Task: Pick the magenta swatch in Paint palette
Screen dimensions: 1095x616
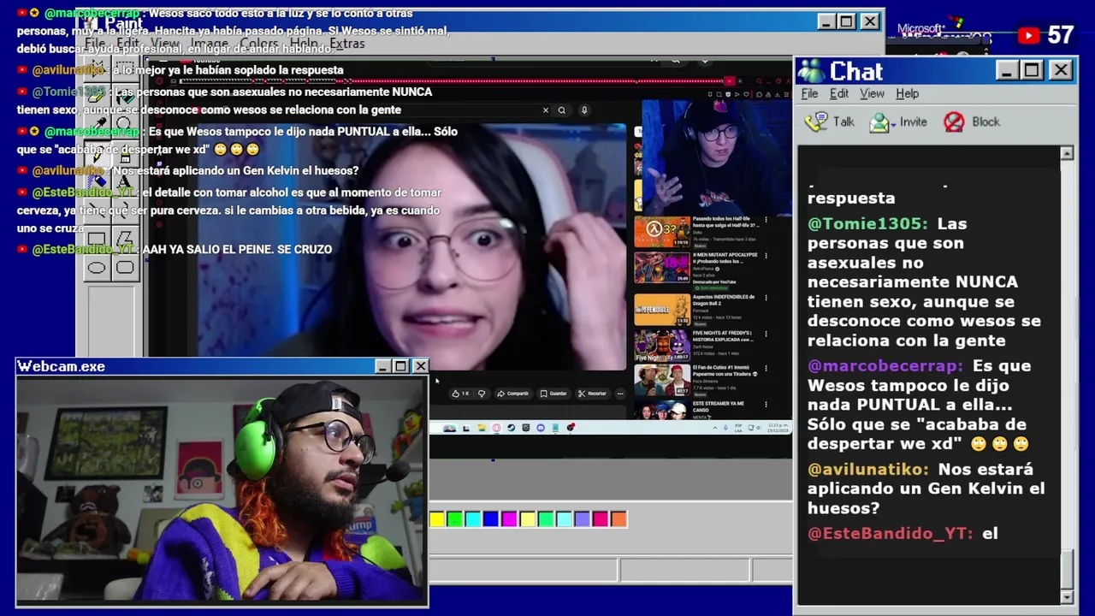Action: 509,518
